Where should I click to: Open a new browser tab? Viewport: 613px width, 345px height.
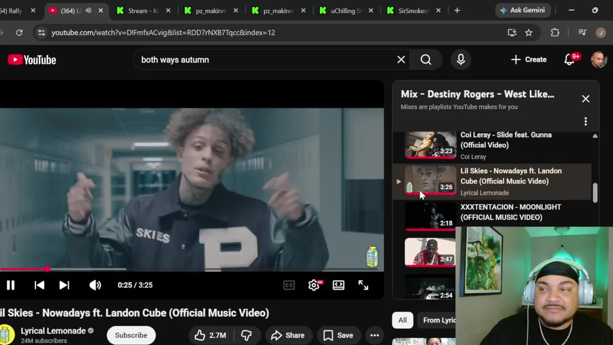pyautogui.click(x=457, y=11)
